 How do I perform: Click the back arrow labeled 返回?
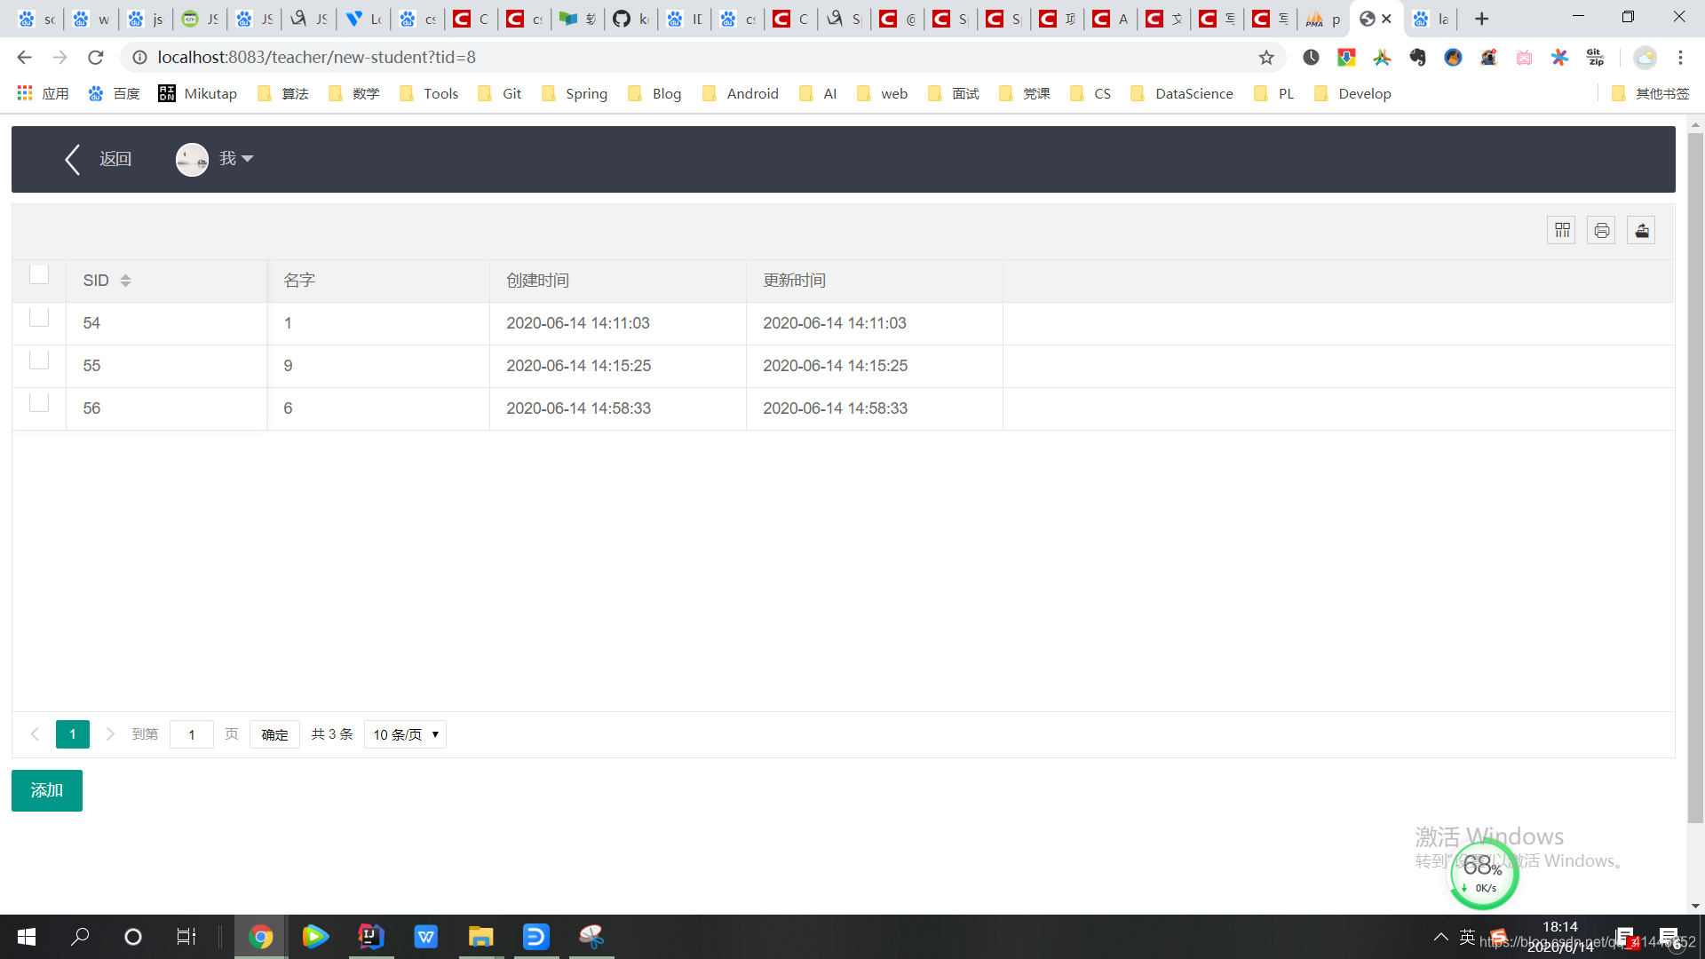(x=98, y=159)
